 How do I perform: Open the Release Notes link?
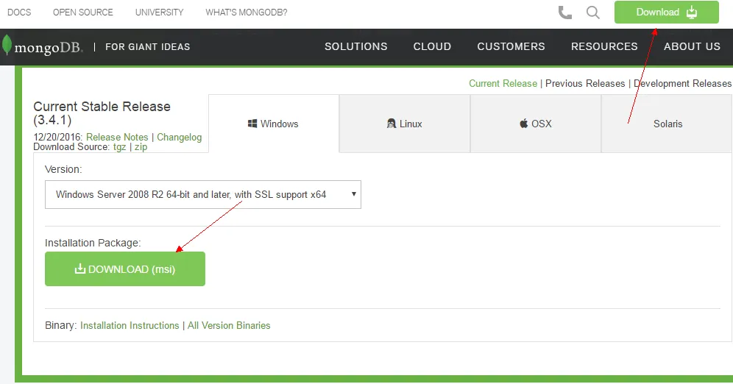pyautogui.click(x=117, y=137)
